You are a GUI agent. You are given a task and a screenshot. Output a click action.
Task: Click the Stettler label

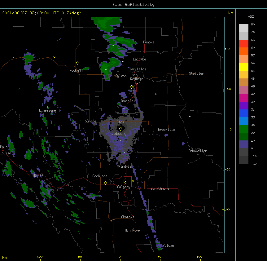tap(196, 73)
